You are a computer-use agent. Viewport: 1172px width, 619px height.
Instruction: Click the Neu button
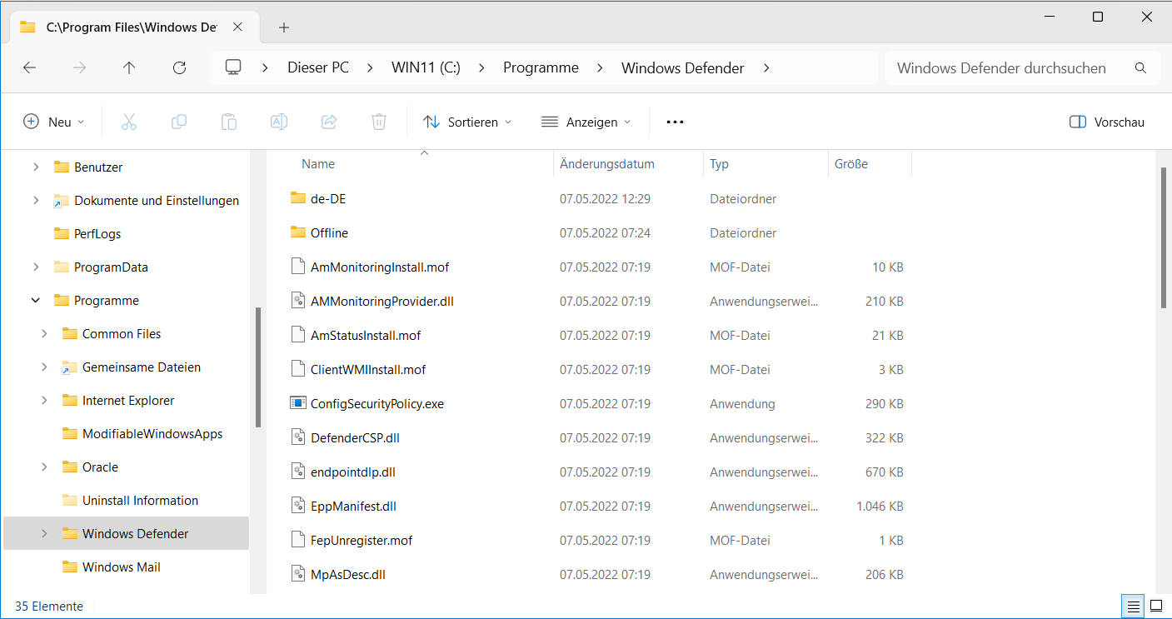54,122
